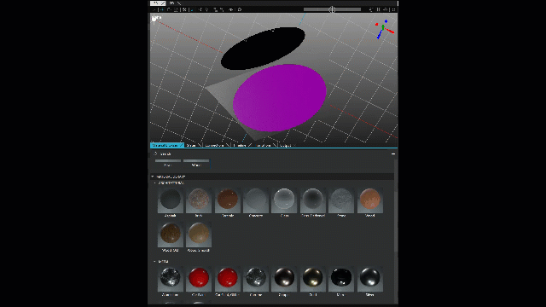The height and width of the screenshot is (307, 546).
Task: Select the Wood Smooth material thumbnail
Action: (x=199, y=235)
